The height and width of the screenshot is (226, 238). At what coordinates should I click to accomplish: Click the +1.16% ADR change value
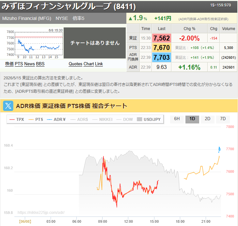click(189, 67)
